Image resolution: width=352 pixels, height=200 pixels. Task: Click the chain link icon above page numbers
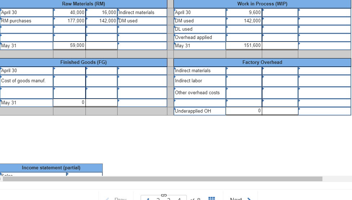[x=164, y=195]
